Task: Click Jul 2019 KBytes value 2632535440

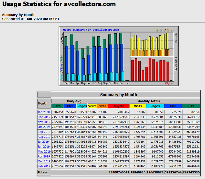Action: 121,142
